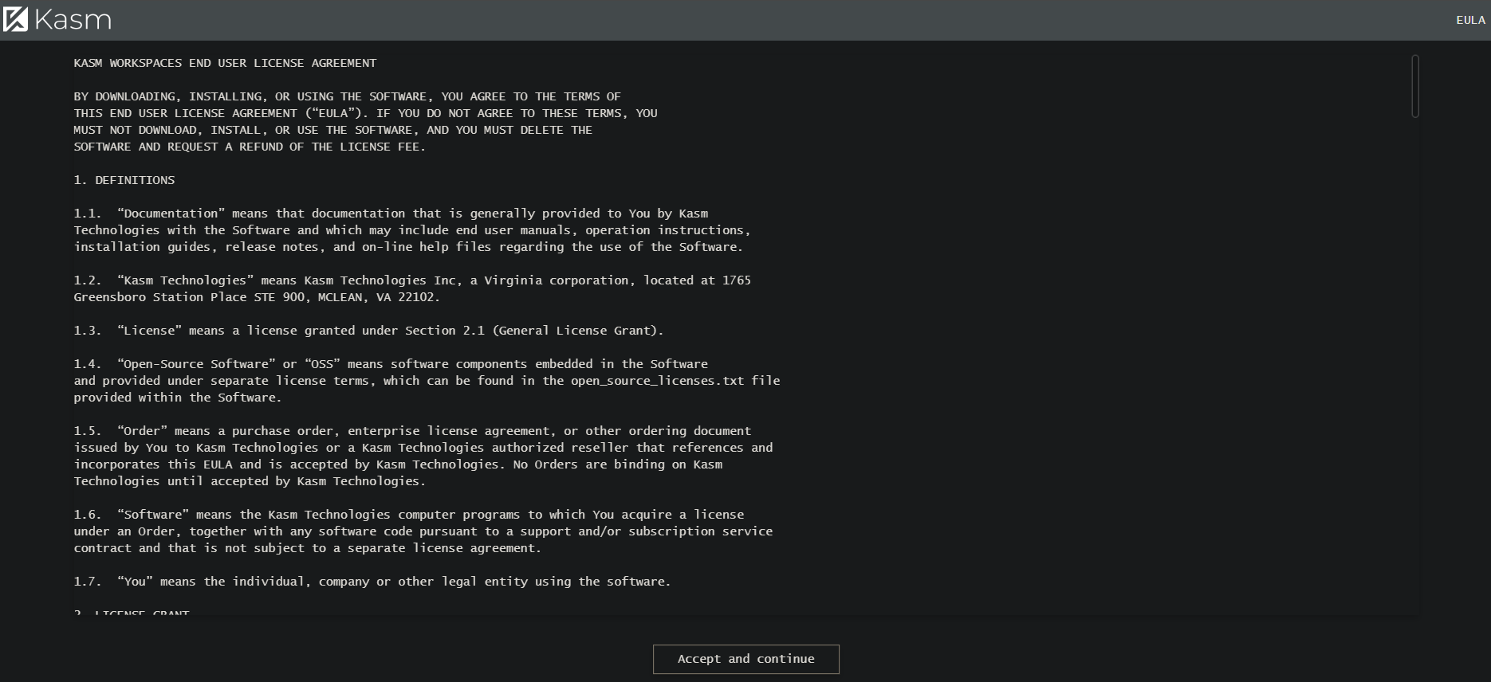Click the line starting '1.2. "Kasm Technologies" means'
This screenshot has width=1491, height=682.
pos(412,280)
